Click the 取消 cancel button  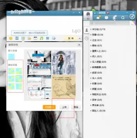tap(76, 107)
